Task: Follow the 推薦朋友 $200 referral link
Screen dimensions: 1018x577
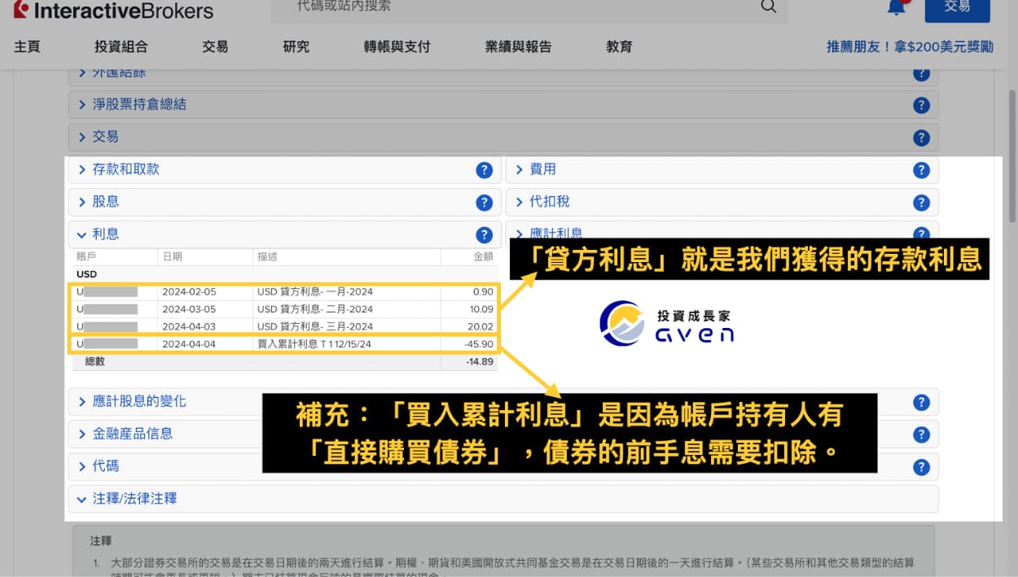Action: [910, 46]
